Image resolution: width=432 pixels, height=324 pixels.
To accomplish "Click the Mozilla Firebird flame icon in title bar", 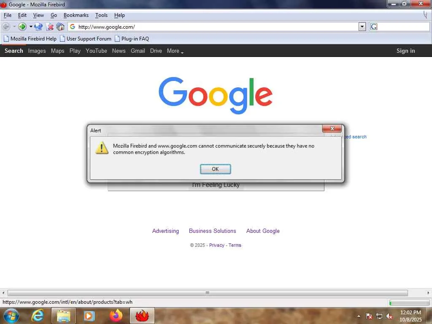I will [3, 4].
